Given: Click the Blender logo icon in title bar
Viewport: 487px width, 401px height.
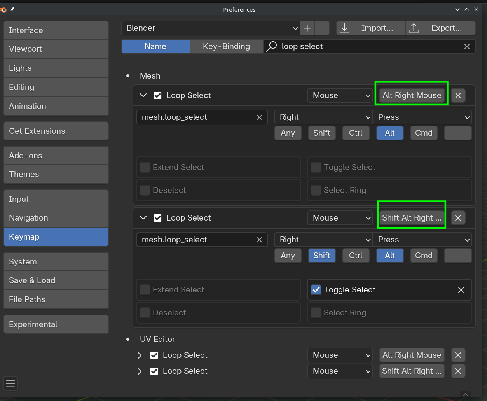Looking at the screenshot, I should click(x=3, y=9).
